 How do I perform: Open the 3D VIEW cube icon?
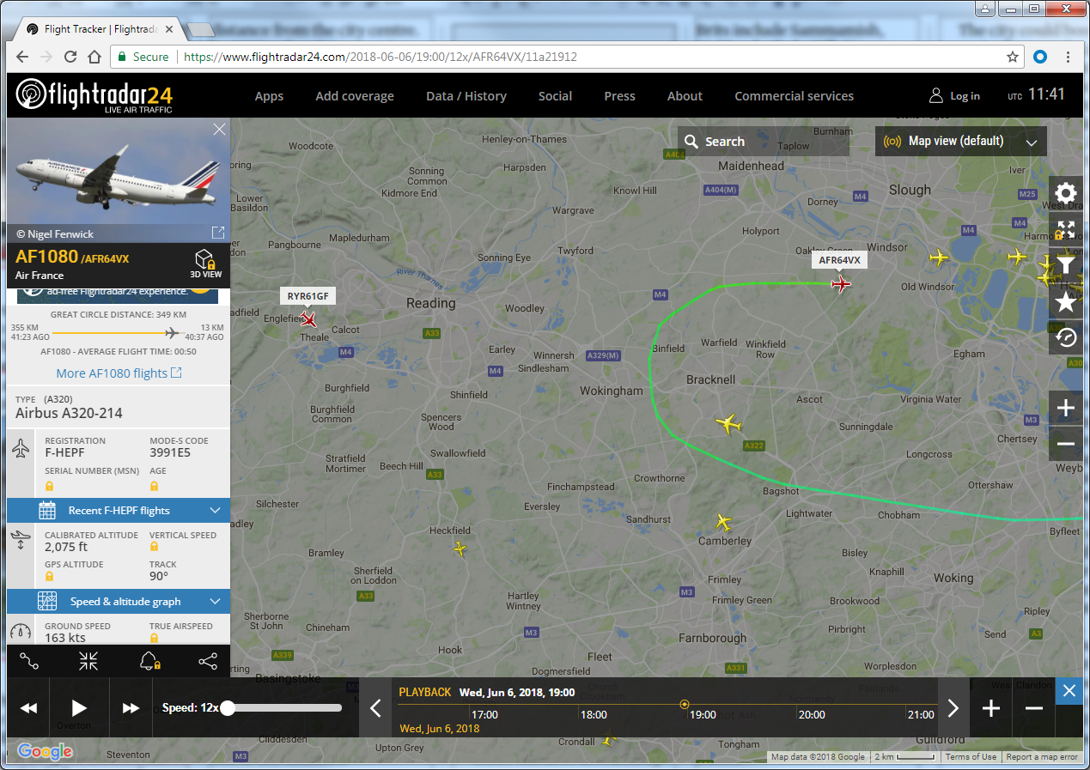(x=205, y=264)
